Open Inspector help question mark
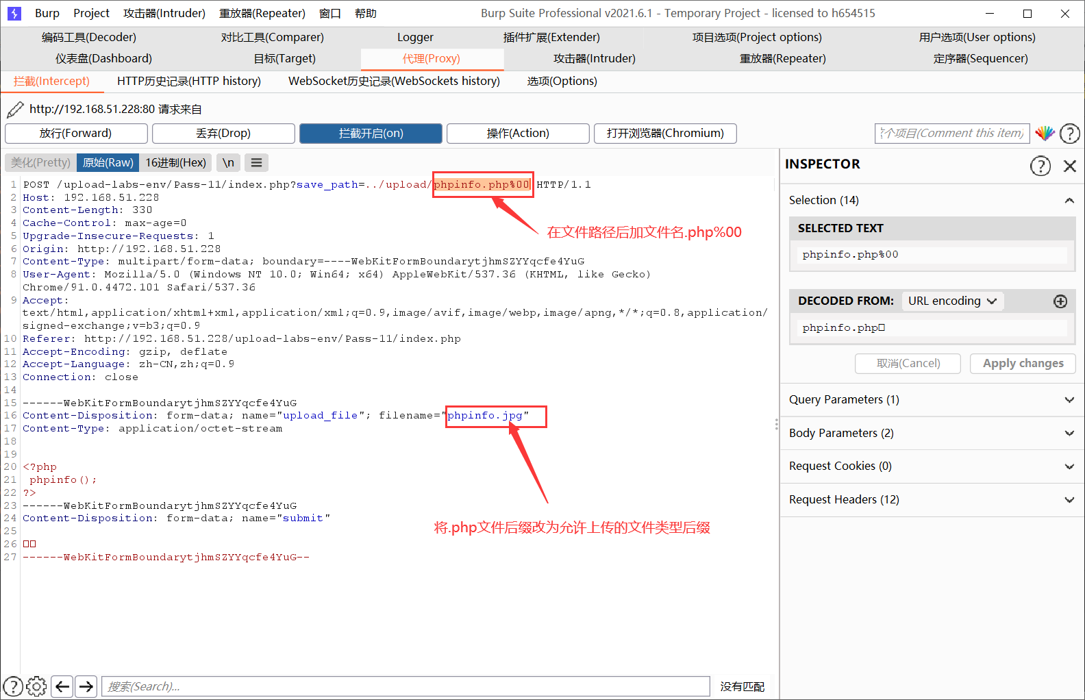 (1040, 165)
